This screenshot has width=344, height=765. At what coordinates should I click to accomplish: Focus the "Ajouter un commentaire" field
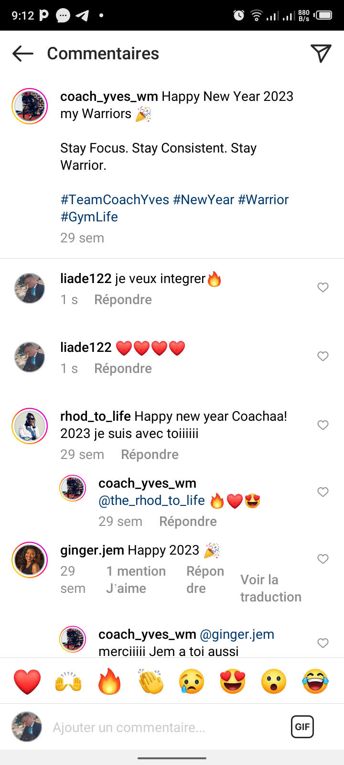click(x=162, y=727)
